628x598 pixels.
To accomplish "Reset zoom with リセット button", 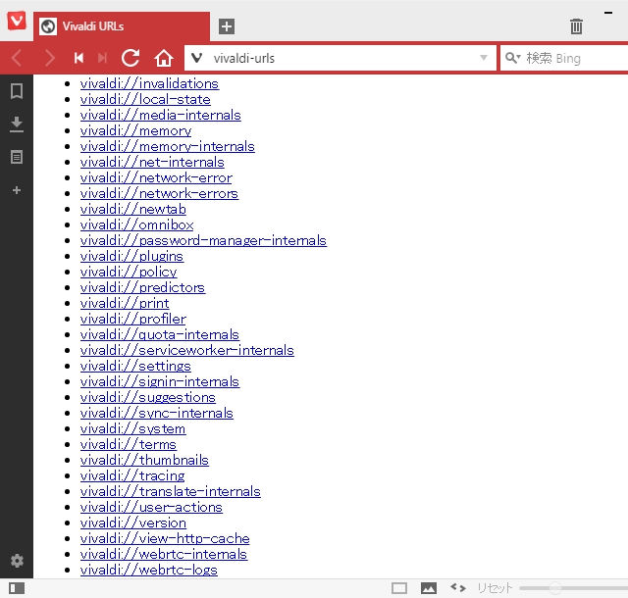I will tap(495, 588).
